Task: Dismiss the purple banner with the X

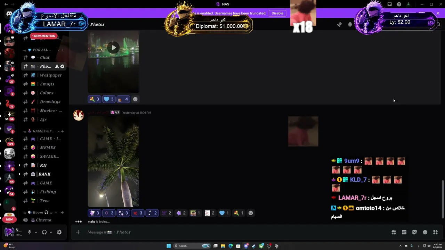Action: pos(438,13)
